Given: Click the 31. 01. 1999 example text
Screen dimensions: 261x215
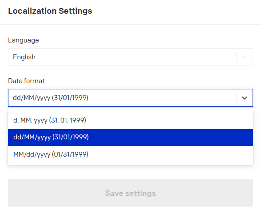Looking at the screenshot, I should click(x=67, y=120).
